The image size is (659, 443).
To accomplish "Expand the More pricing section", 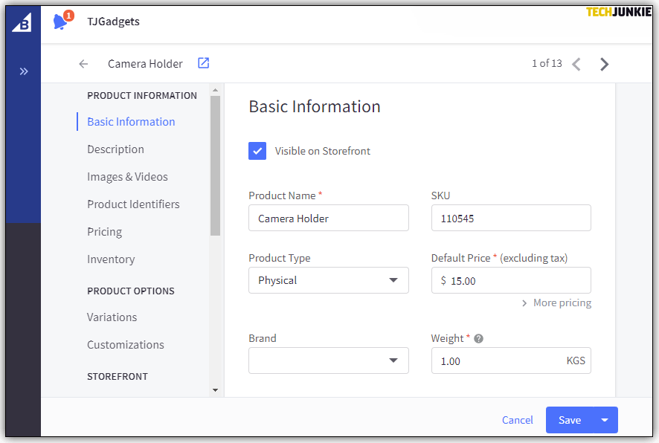I will coord(556,303).
